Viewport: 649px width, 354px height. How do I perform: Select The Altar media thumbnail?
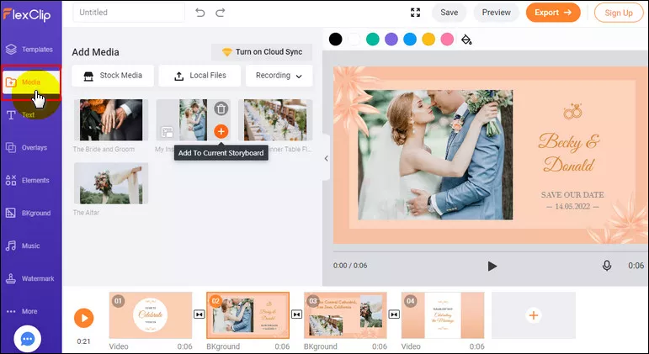pos(111,183)
